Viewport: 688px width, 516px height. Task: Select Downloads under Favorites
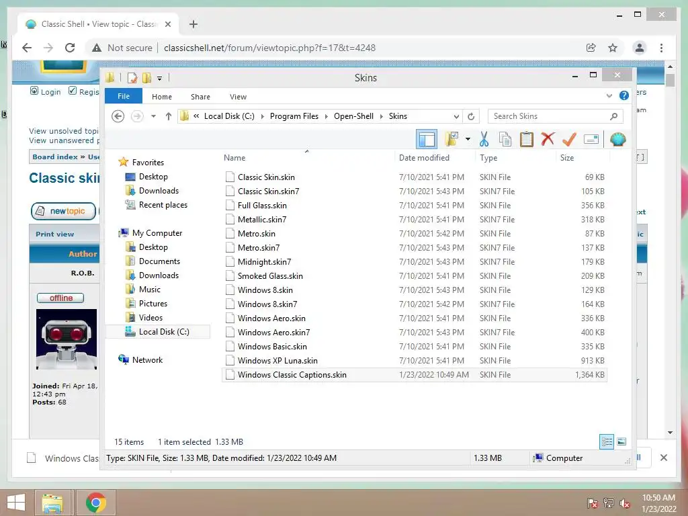[159, 191]
